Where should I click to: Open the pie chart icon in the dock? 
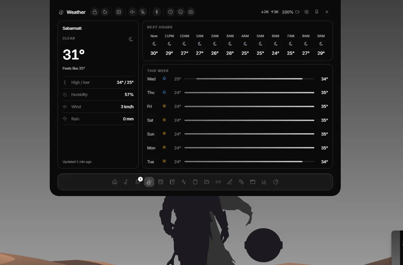pos(276,182)
